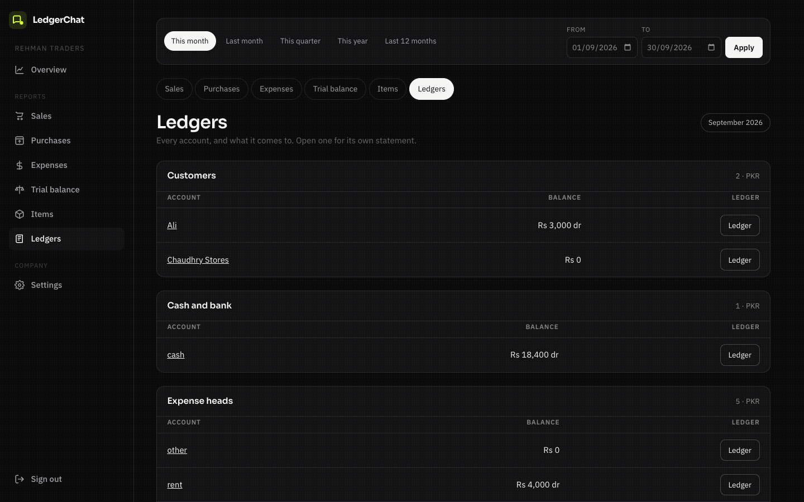Open Items text in the sidebar
Screen dimensions: 804x502
pyautogui.click(x=42, y=214)
